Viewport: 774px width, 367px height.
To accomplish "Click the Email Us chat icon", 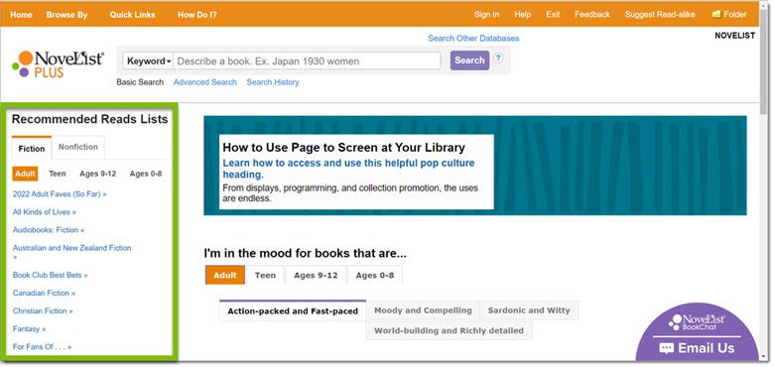I will click(x=666, y=348).
